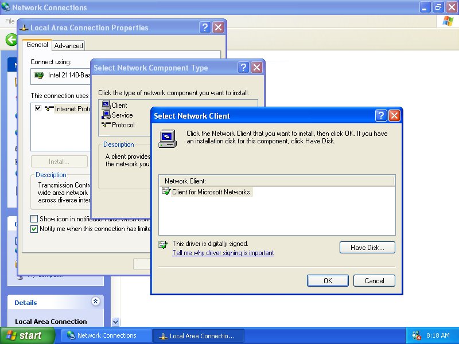459x344 pixels.
Task: Open the File menu
Action: 9,21
